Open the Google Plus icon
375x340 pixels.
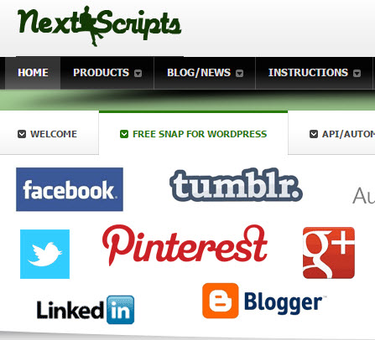[329, 253]
